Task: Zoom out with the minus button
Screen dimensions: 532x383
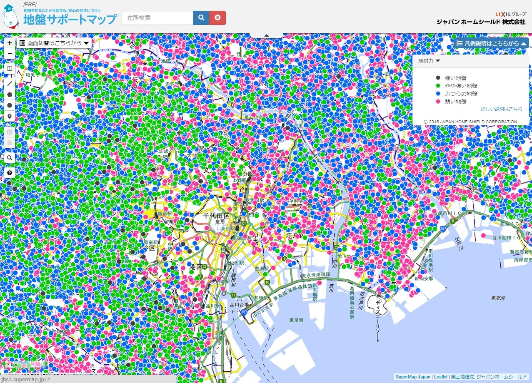Action: click(x=10, y=54)
